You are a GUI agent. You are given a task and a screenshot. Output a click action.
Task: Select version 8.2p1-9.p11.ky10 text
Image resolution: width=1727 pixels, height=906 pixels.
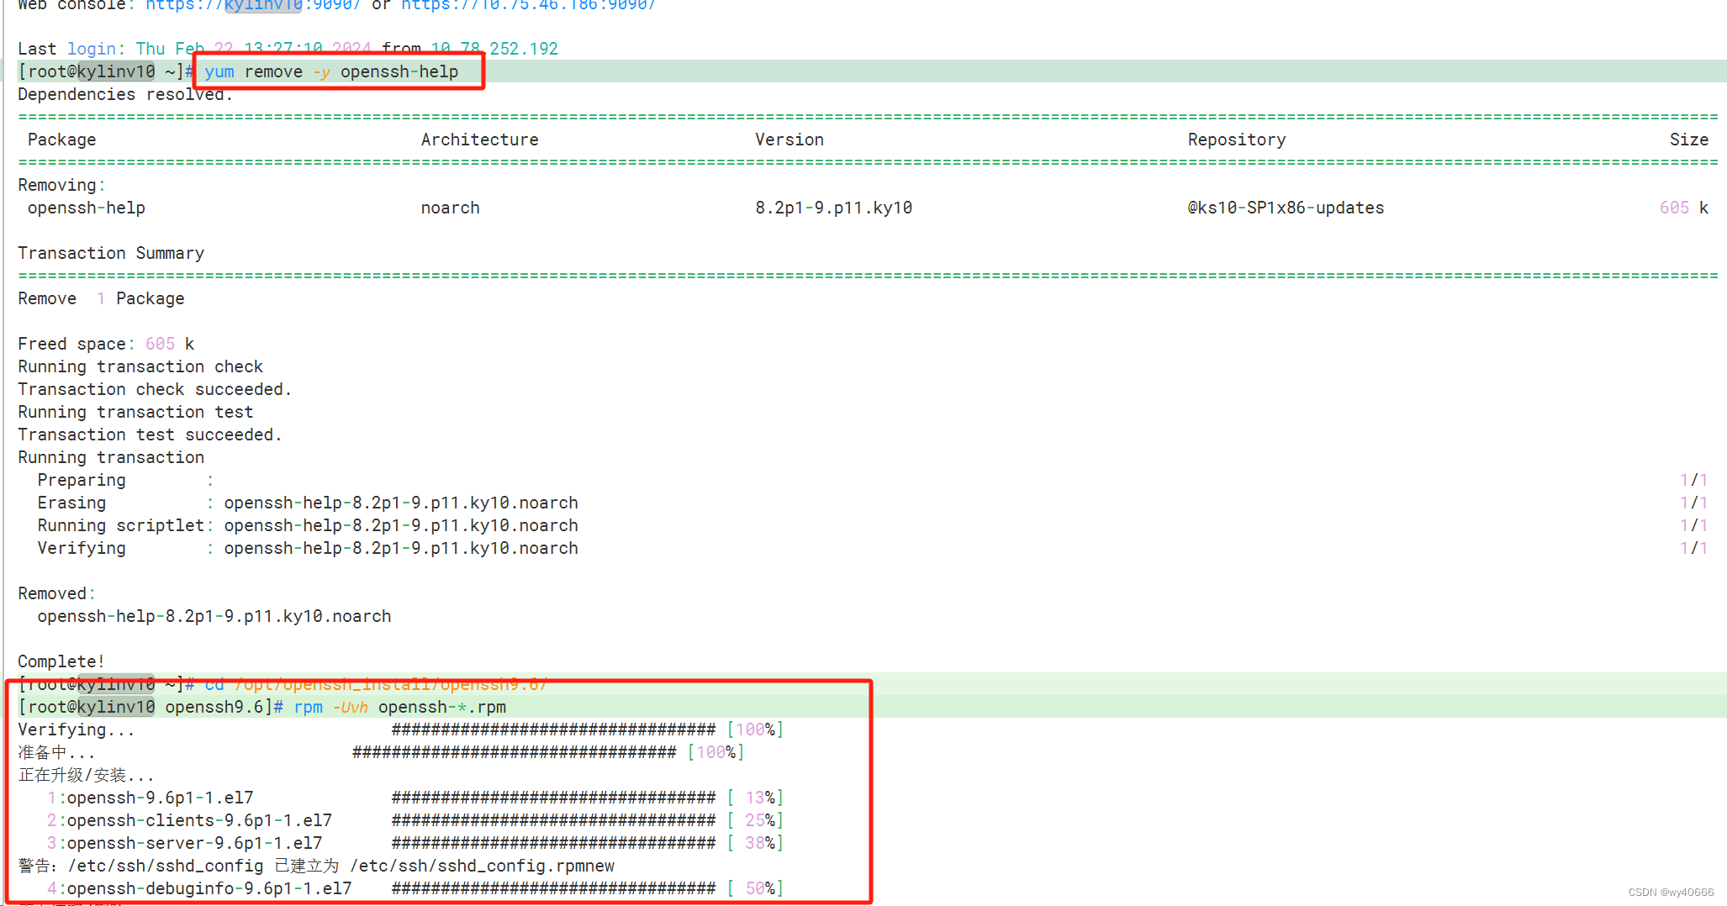(833, 208)
